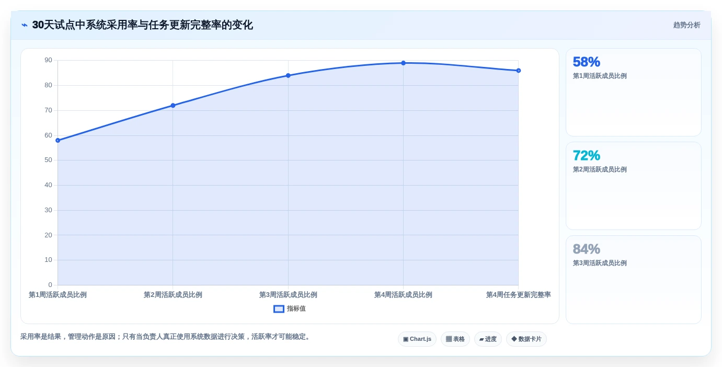
Task: Click the x-axis label 第4周任务更新完整率
Action: (518, 295)
